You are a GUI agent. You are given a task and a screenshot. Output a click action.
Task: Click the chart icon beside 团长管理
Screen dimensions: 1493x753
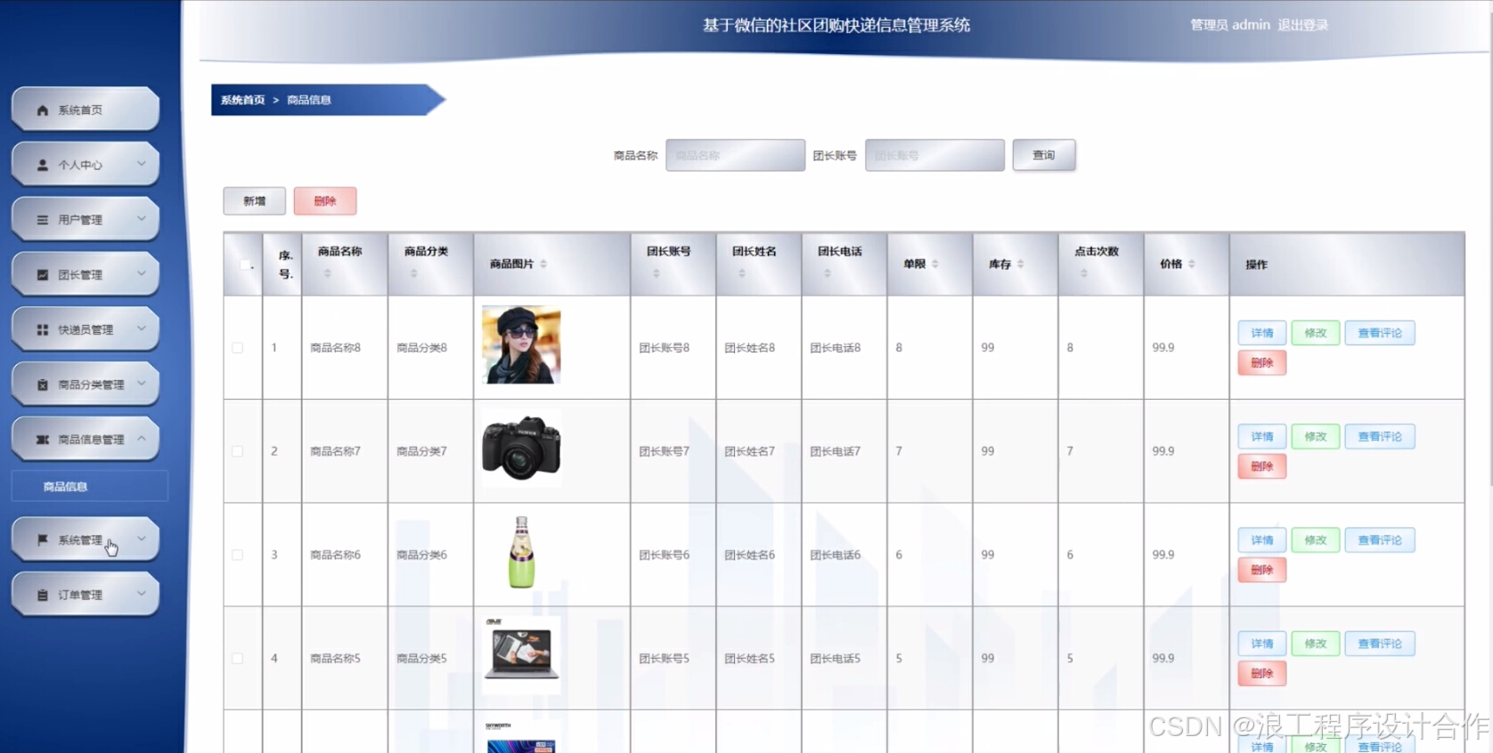(42, 275)
